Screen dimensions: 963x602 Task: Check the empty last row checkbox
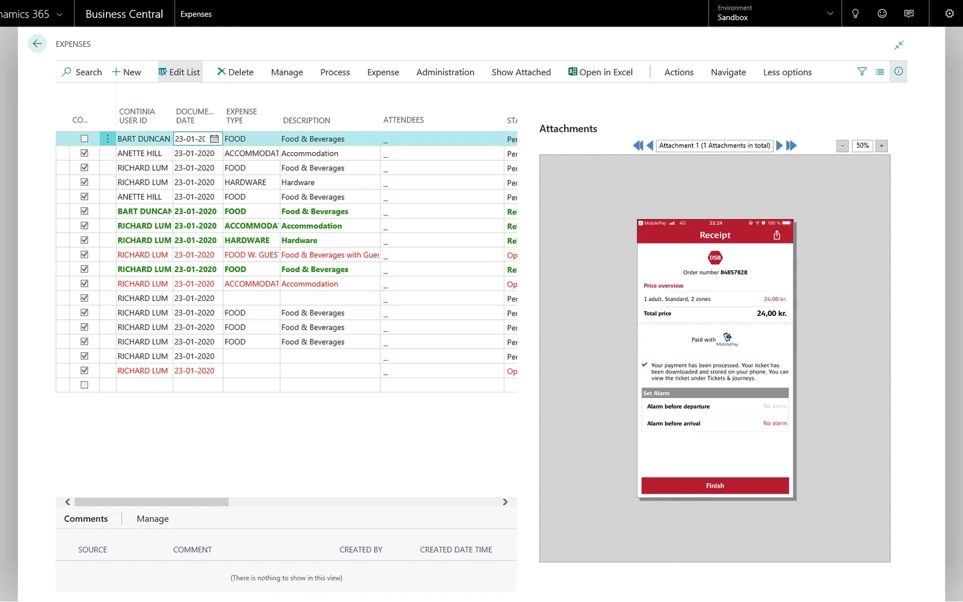tap(84, 385)
